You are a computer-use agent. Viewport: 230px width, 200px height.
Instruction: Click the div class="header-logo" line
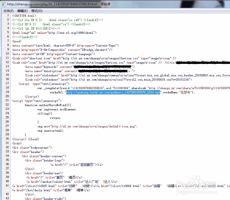pos(45,160)
